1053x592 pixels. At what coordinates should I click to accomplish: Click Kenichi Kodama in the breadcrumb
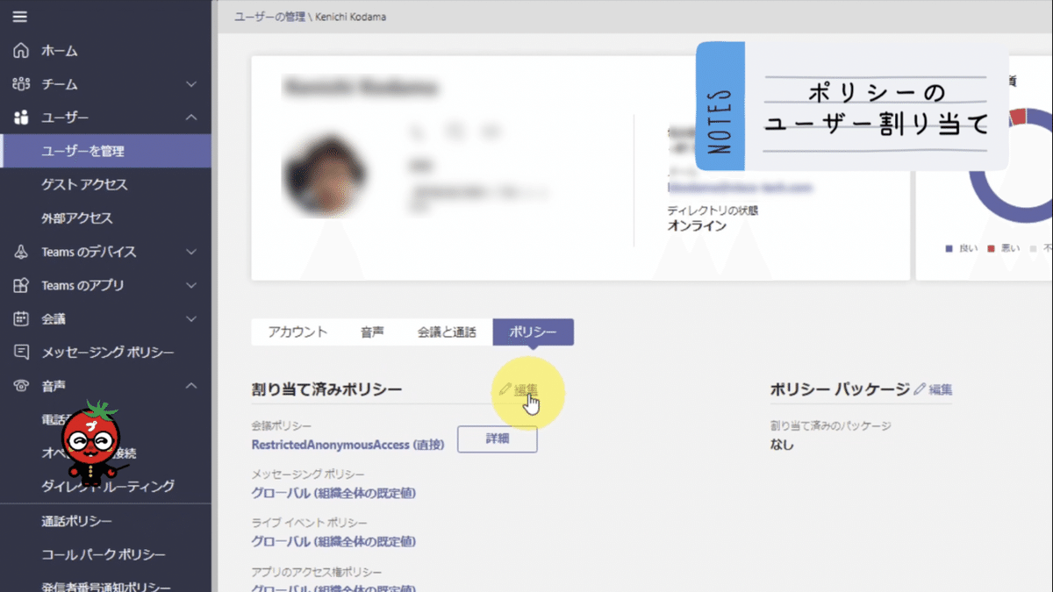tap(349, 17)
